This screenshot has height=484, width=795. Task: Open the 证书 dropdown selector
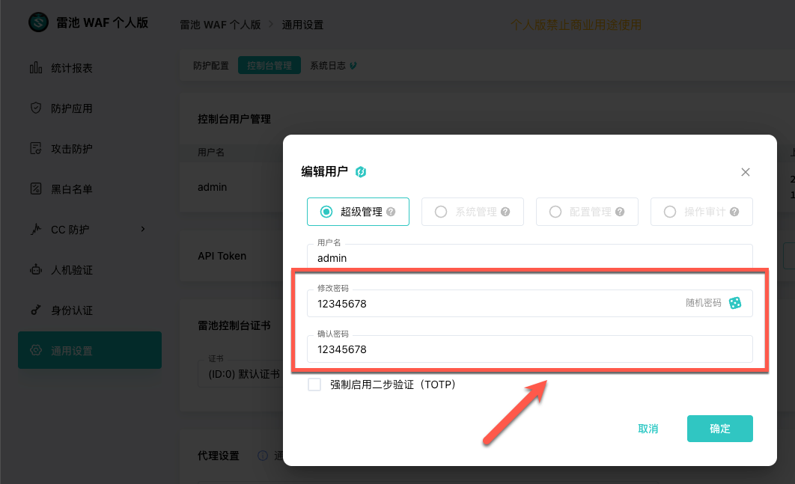pos(240,374)
